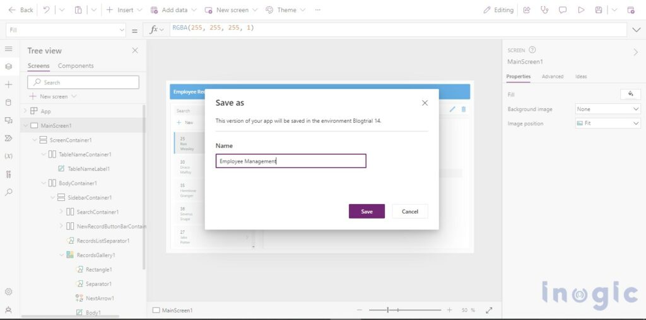Select the Tree view layers icon
The width and height of the screenshot is (646, 320).
tap(8, 66)
